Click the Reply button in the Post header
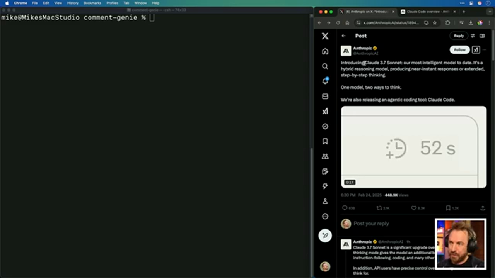This screenshot has height=278, width=495. 459,36
